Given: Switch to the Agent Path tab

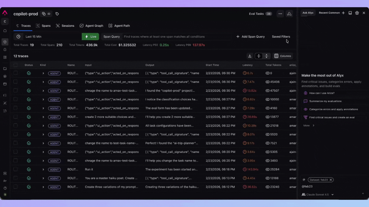Looking at the screenshot, I should tap(119, 26).
